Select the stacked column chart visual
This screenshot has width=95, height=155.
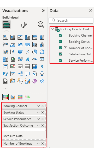click(x=13, y=37)
